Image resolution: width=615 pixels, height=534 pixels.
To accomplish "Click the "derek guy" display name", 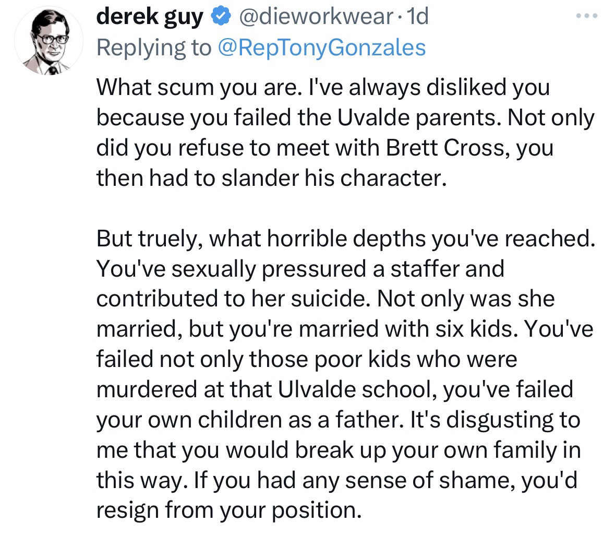I will click(150, 18).
